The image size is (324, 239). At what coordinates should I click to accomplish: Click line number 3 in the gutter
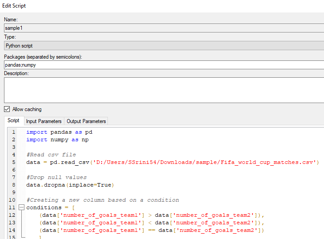(13, 147)
